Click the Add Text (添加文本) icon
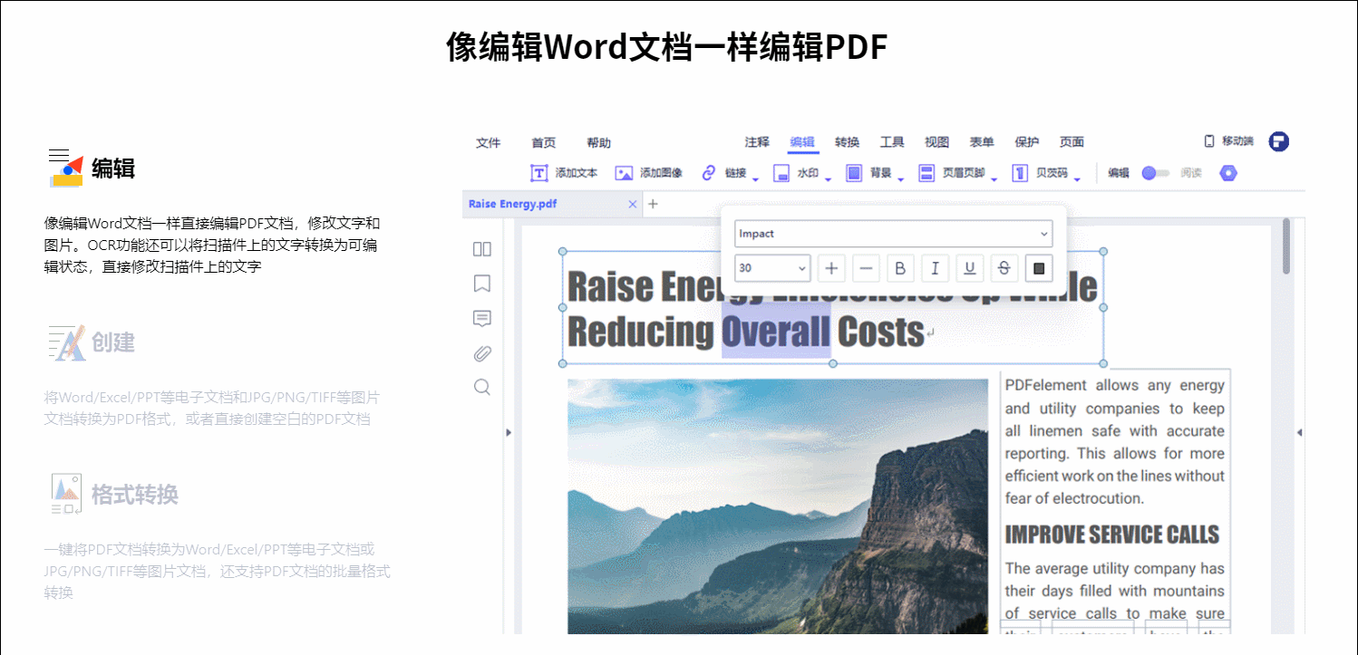This screenshot has height=655, width=1358. (x=538, y=173)
